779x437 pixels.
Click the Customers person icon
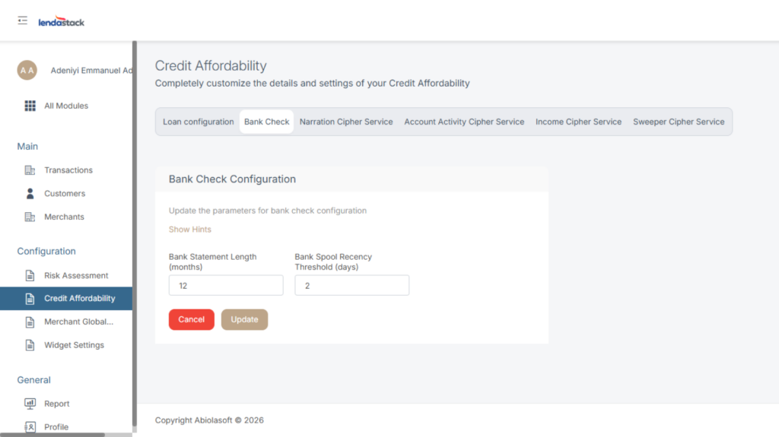point(30,194)
